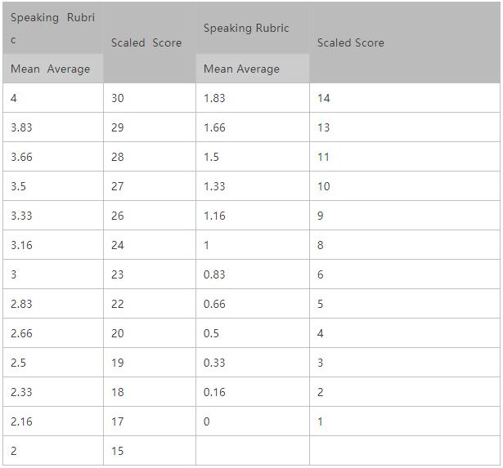Click the right Speaking Rubric header
The height and width of the screenshot is (468, 503).
click(253, 29)
